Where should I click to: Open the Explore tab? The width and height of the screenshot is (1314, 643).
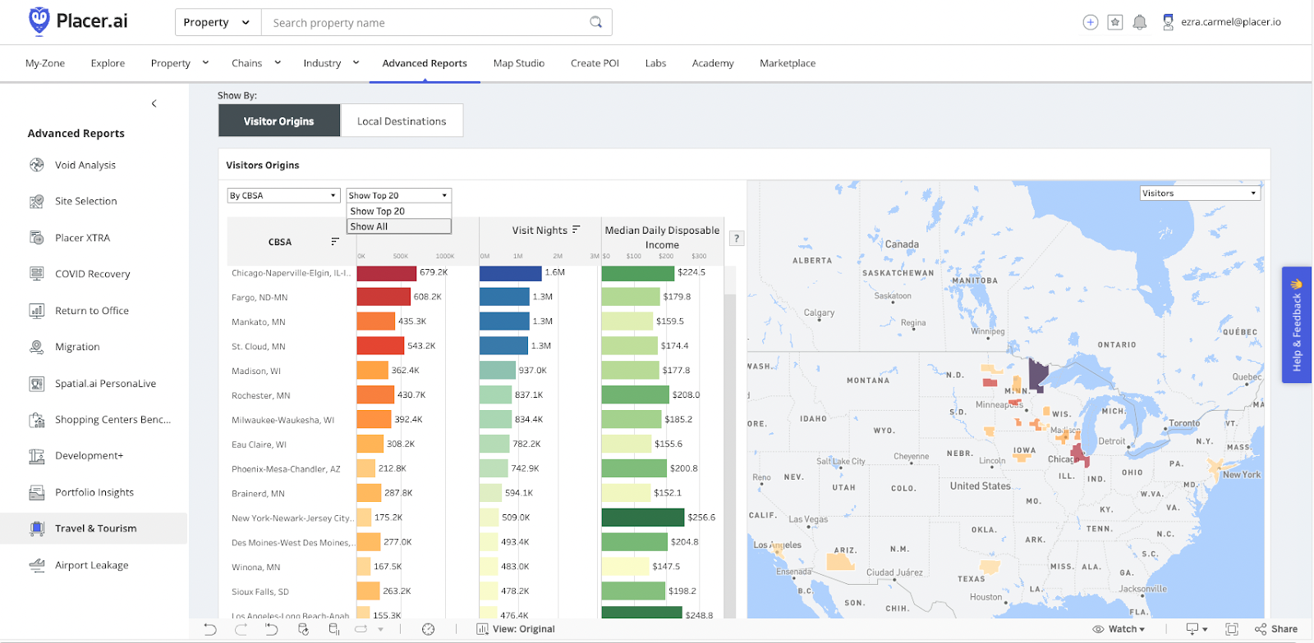(108, 63)
